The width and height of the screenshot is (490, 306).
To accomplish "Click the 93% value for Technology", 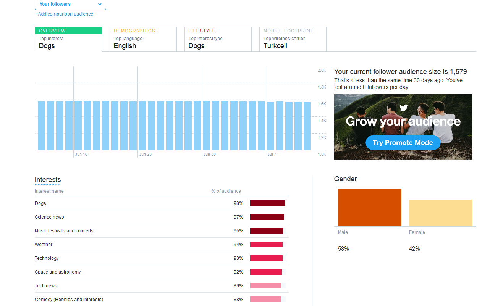I will (x=238, y=258).
